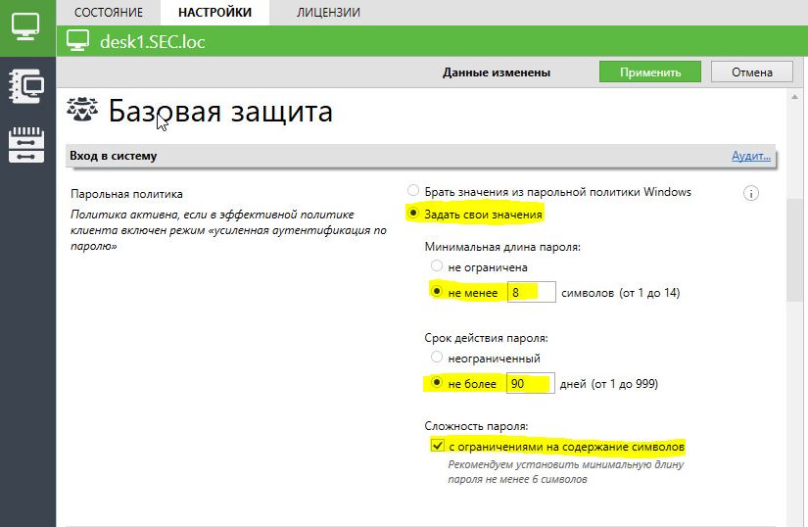Viewport: 808px width, 527px height.
Task: Click the vertical scrollbar up arrow
Action: [x=794, y=97]
